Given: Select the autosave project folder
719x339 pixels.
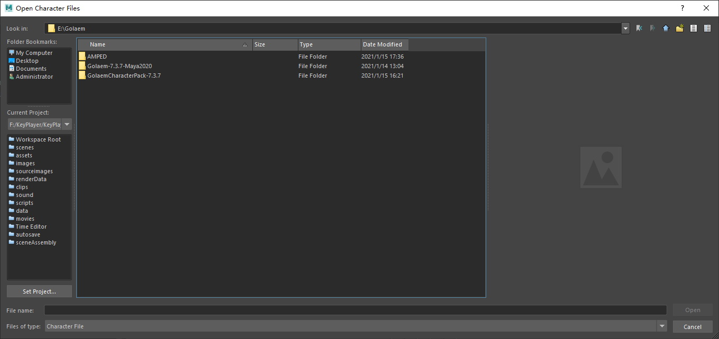Looking at the screenshot, I should (x=28, y=234).
